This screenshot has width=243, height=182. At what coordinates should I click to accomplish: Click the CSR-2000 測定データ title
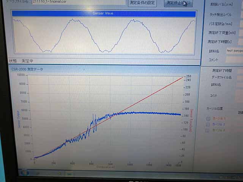27,69
